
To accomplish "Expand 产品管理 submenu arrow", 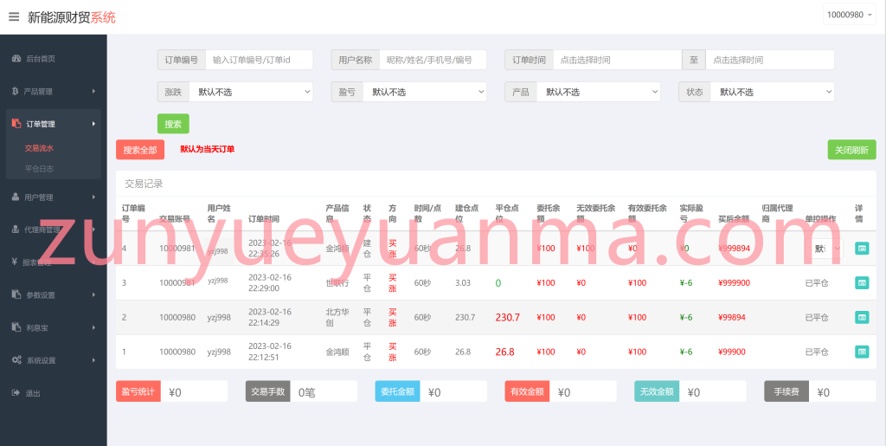I will 93,91.
